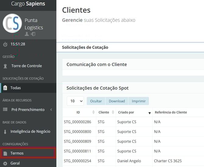Sort table by ID column
Screen dimensions: 204x167
93,112
